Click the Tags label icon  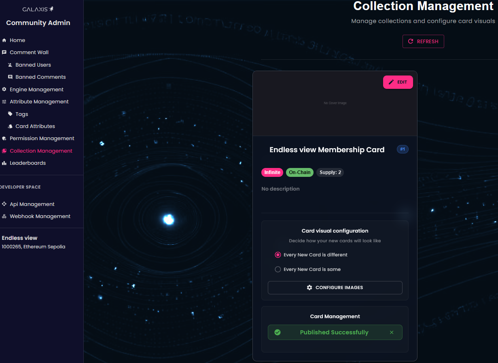click(x=10, y=114)
